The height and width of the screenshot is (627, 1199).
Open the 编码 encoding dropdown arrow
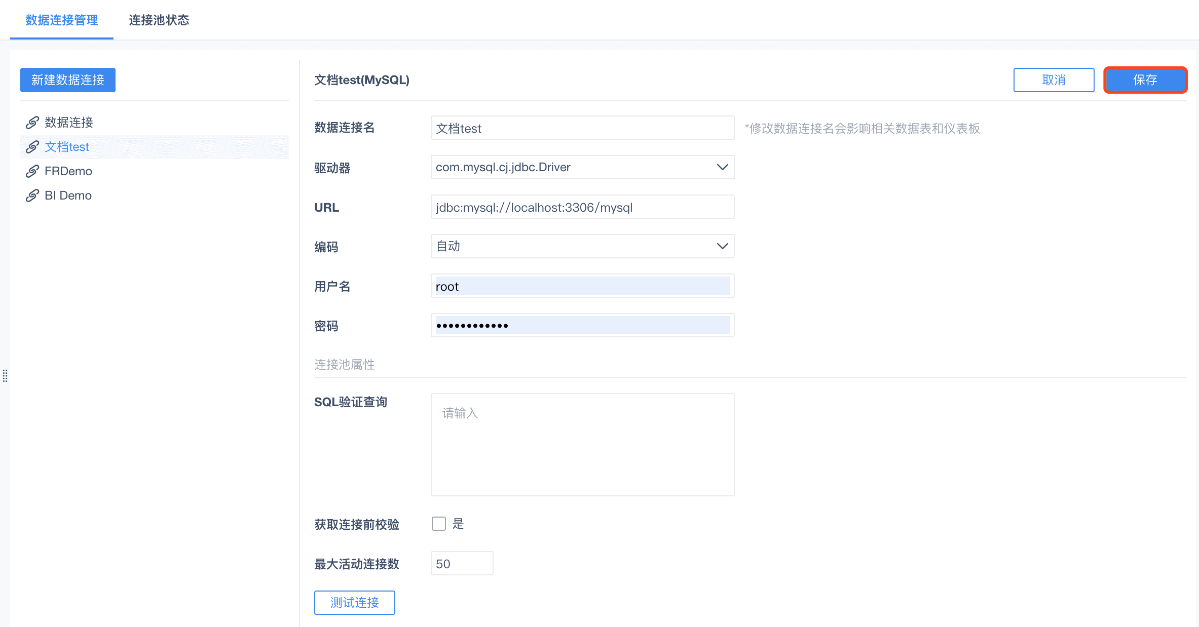click(x=722, y=246)
